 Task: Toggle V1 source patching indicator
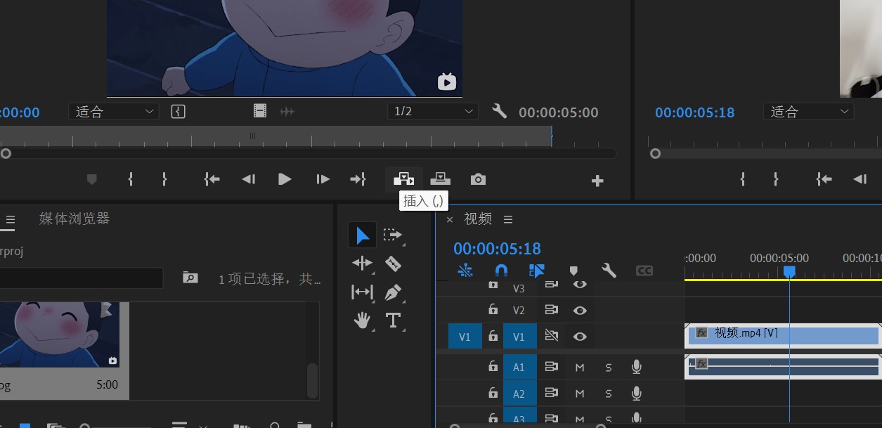465,337
